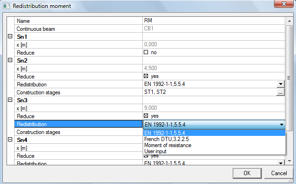Collapse the Sn1 section
Screen dimensions: 296x184
tap(10, 36)
